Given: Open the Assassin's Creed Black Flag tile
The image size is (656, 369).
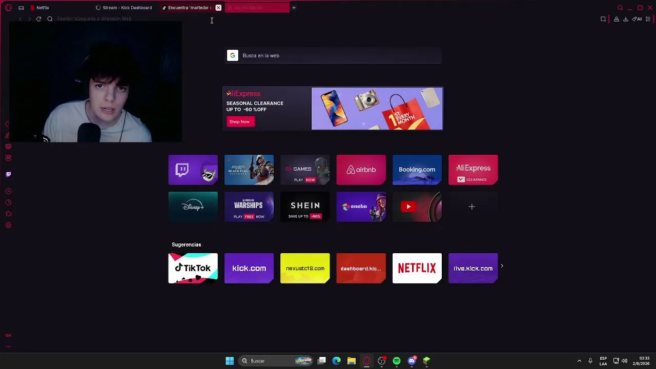Looking at the screenshot, I should click(x=249, y=170).
